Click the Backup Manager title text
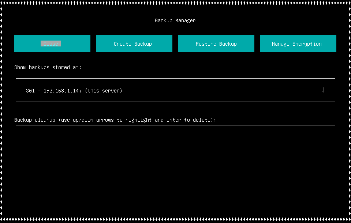 175,20
